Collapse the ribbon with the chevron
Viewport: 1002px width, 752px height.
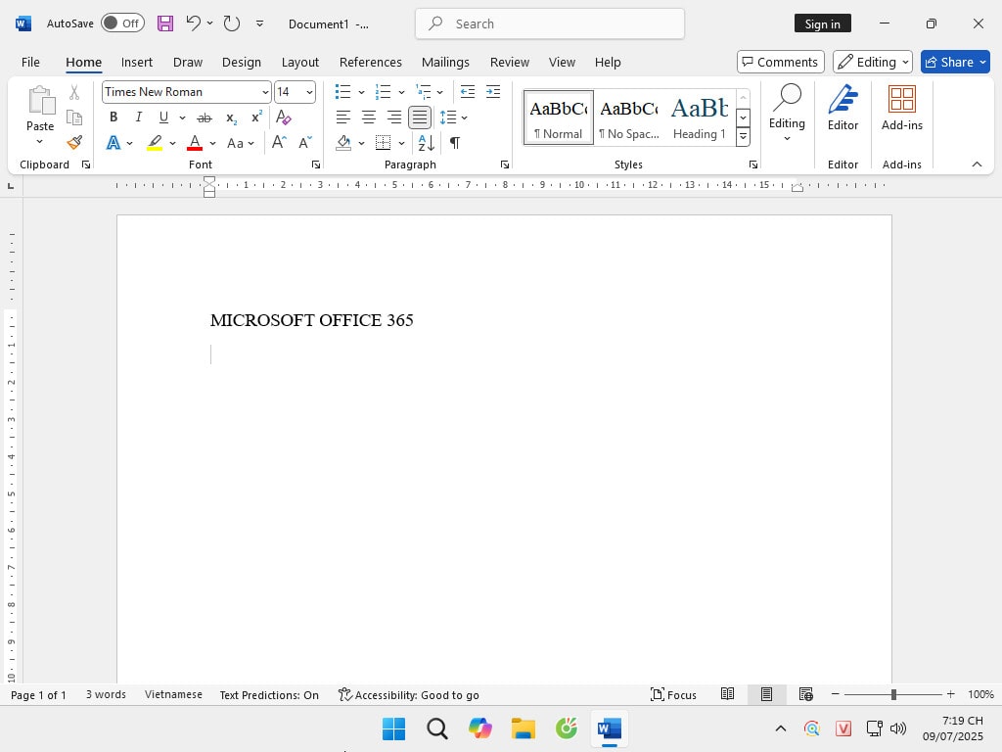(977, 164)
